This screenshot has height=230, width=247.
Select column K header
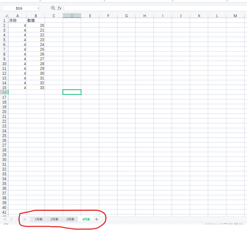pos(199,16)
